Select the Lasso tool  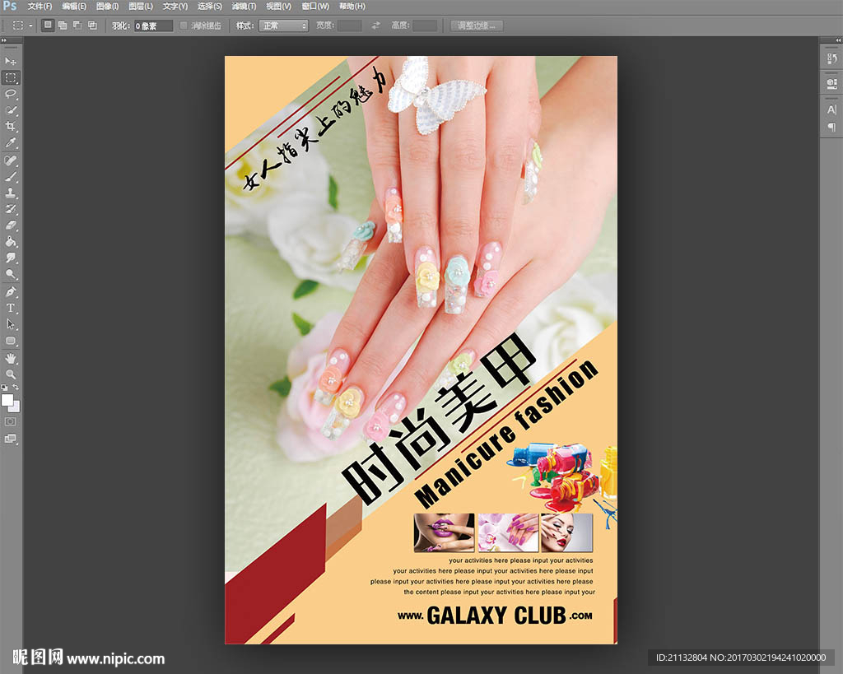point(11,94)
